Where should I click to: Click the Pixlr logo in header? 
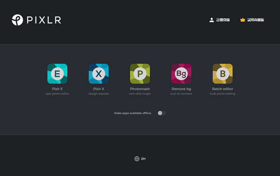click(37, 20)
